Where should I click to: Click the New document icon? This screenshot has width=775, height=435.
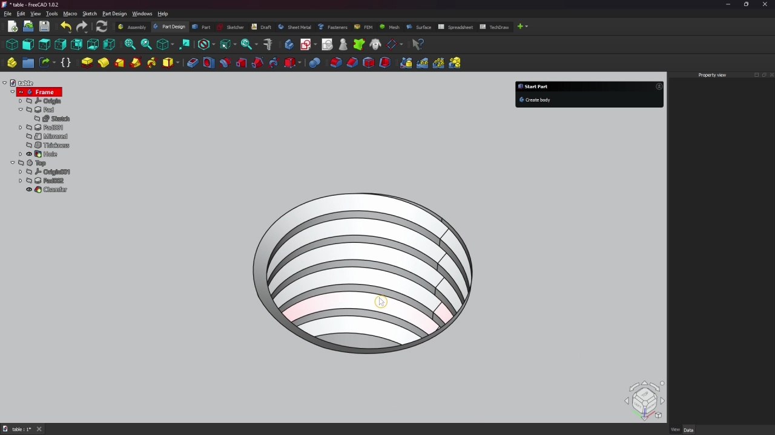pos(12,27)
